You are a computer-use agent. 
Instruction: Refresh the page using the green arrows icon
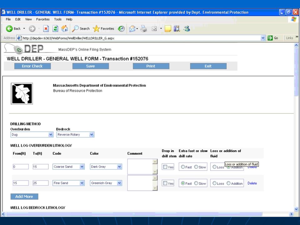click(x=56, y=29)
